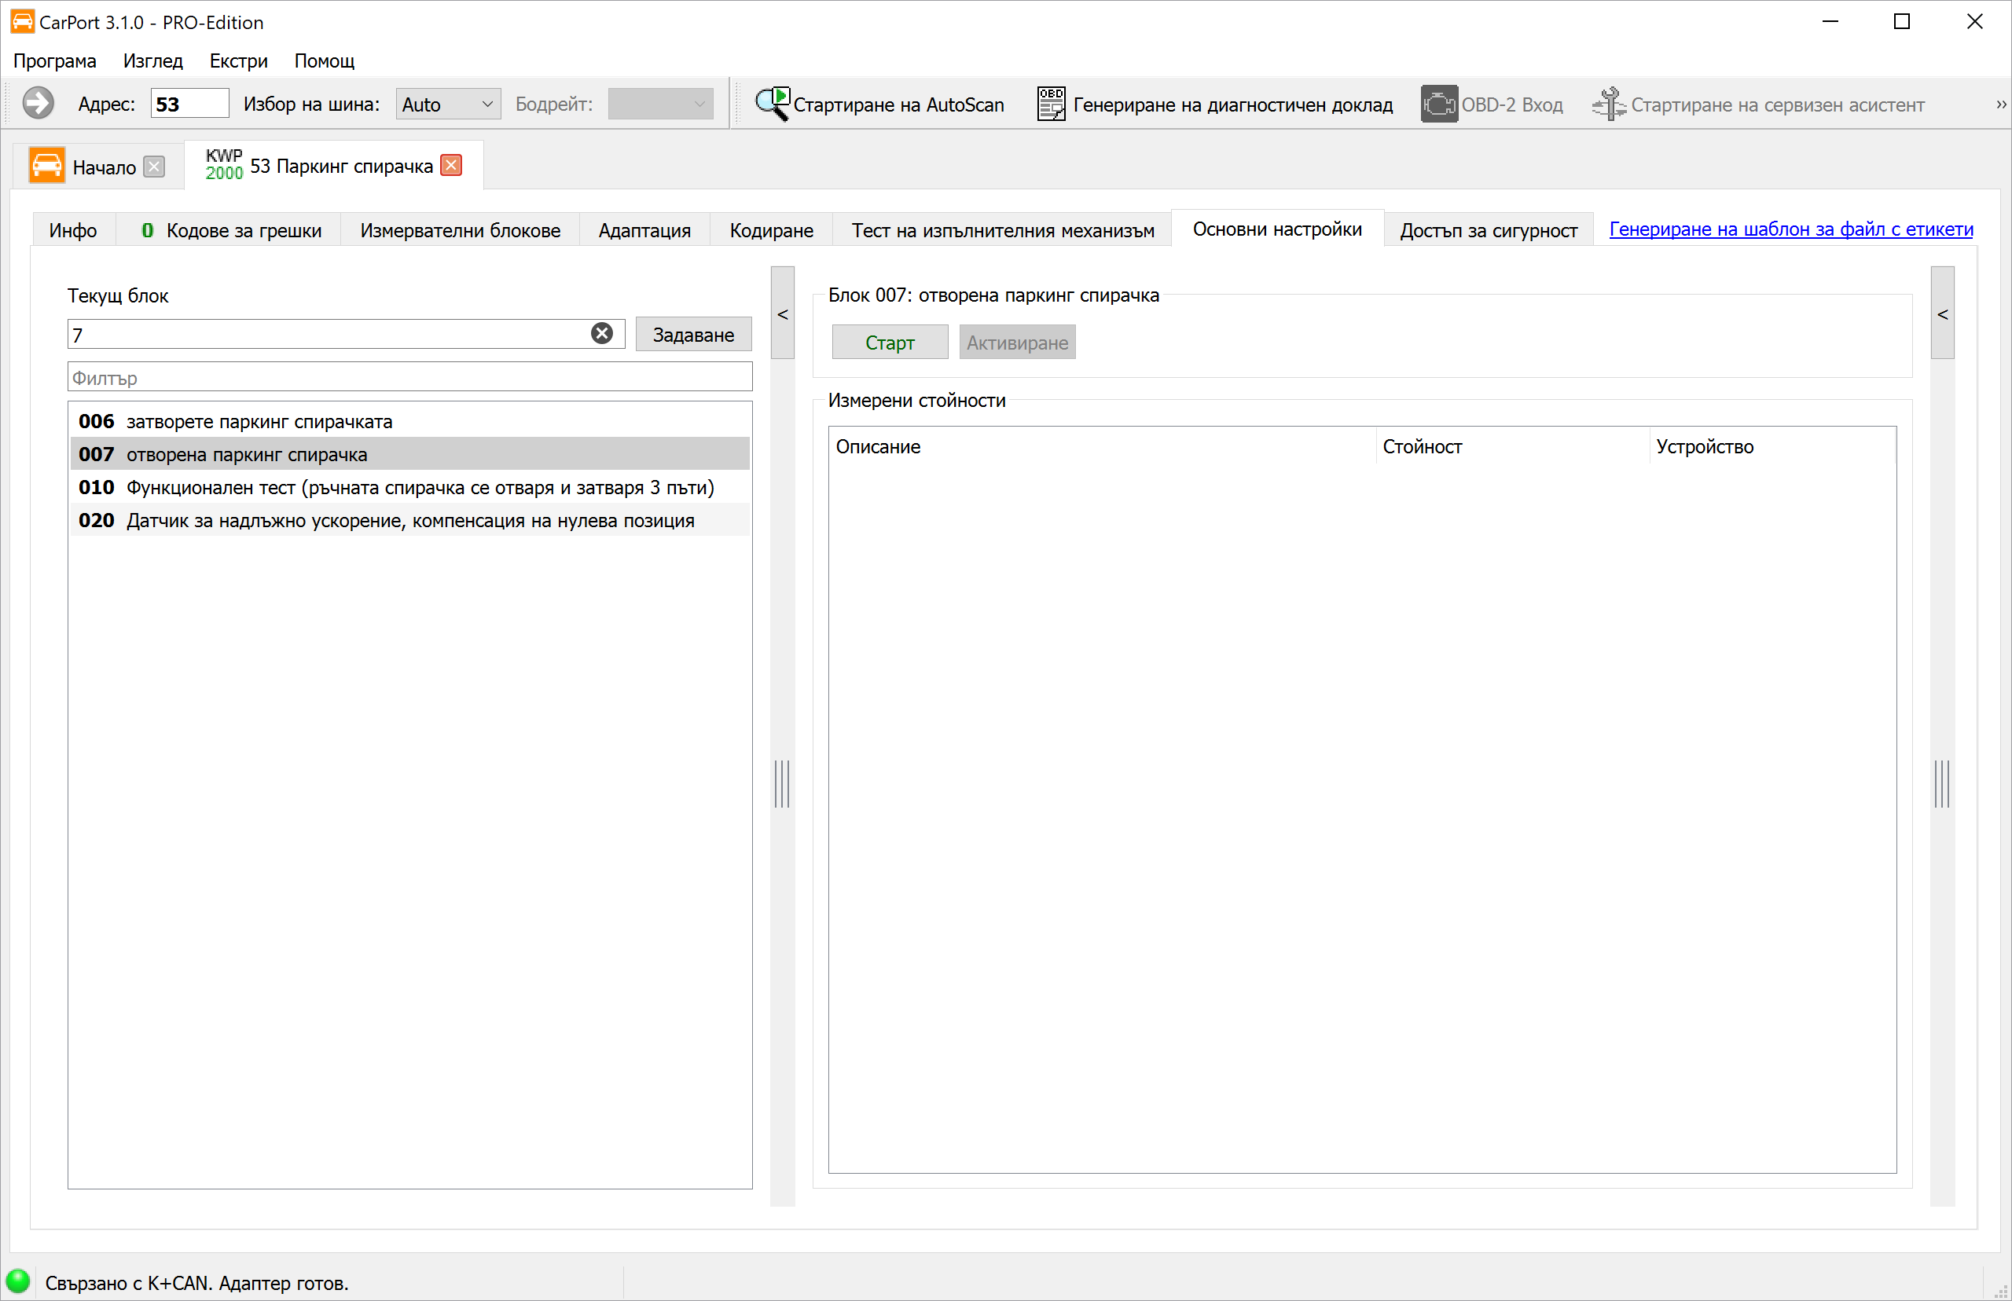This screenshot has width=2012, height=1301.
Task: Click the left vertical splitter grip
Action: pos(783,783)
